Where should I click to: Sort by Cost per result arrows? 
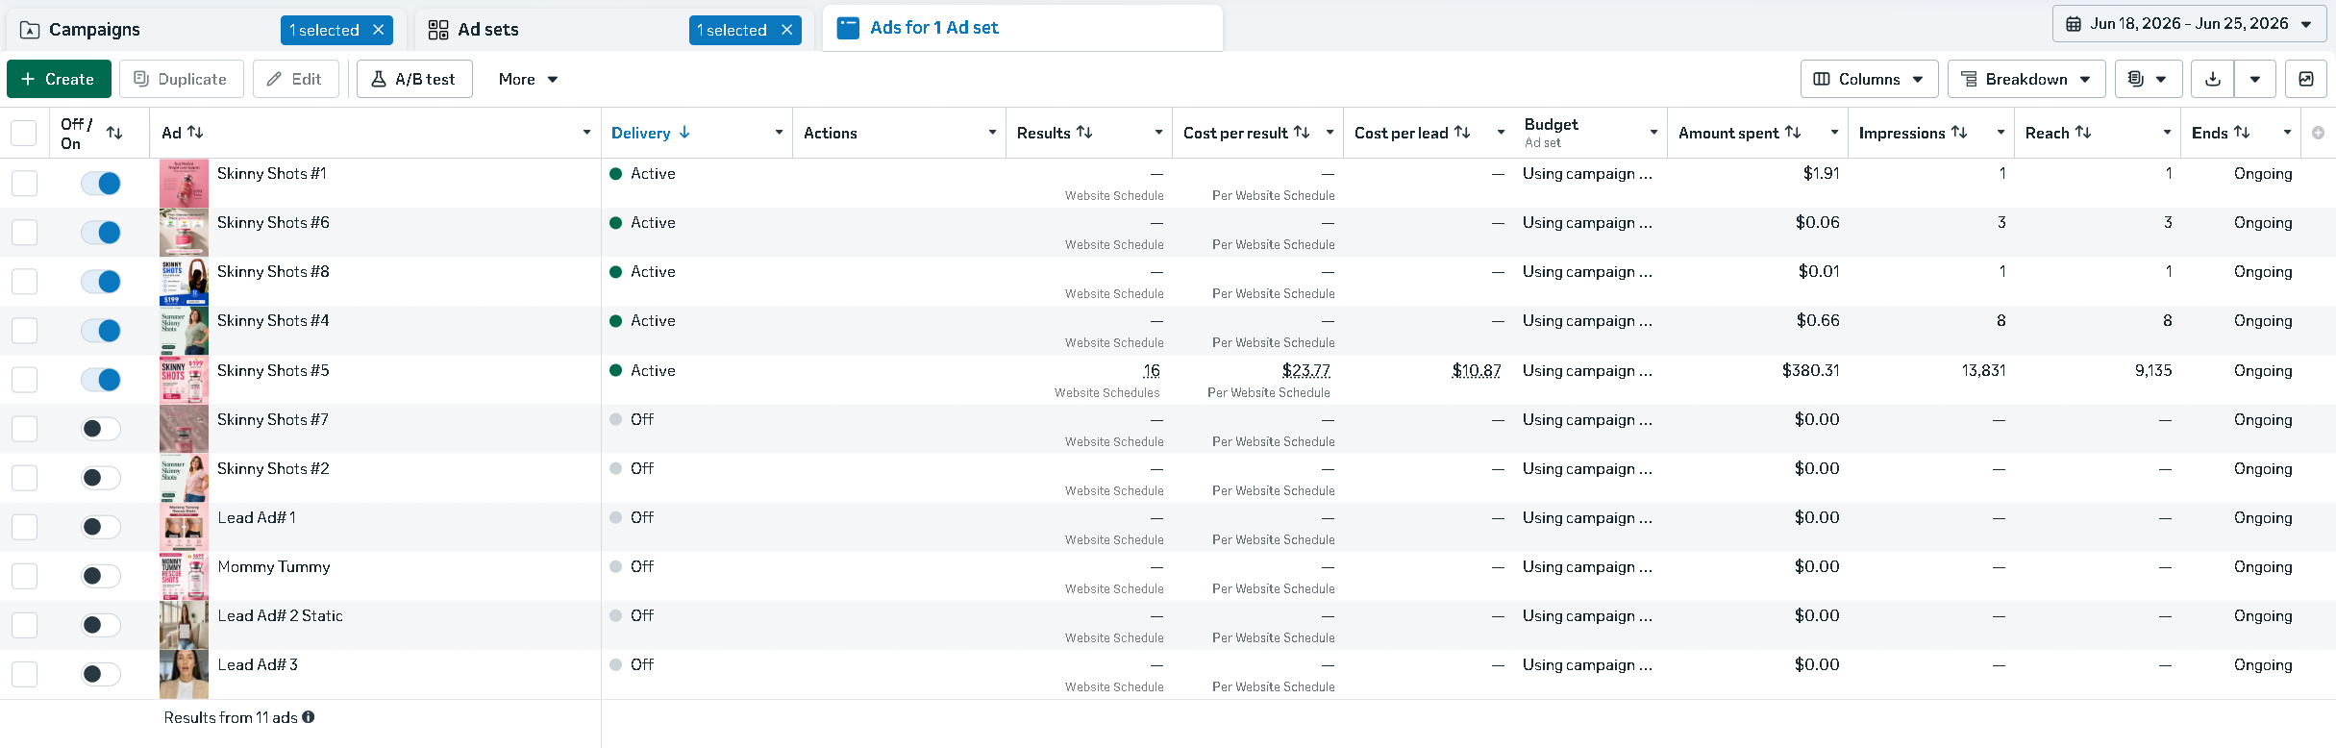click(1302, 133)
